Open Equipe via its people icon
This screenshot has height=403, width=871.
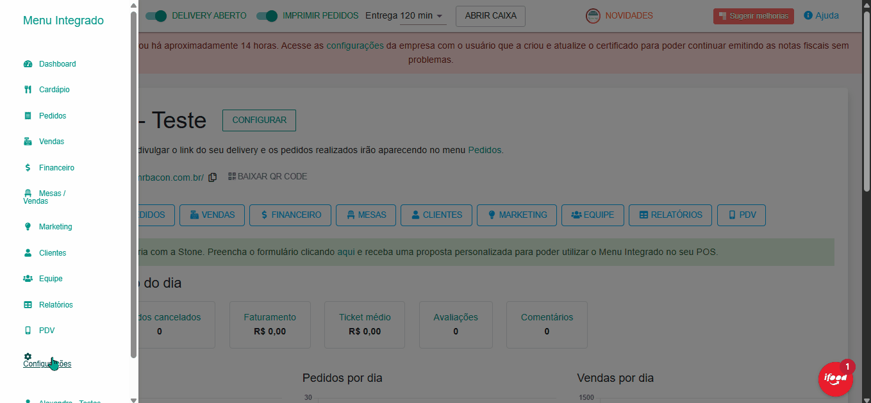(x=28, y=278)
